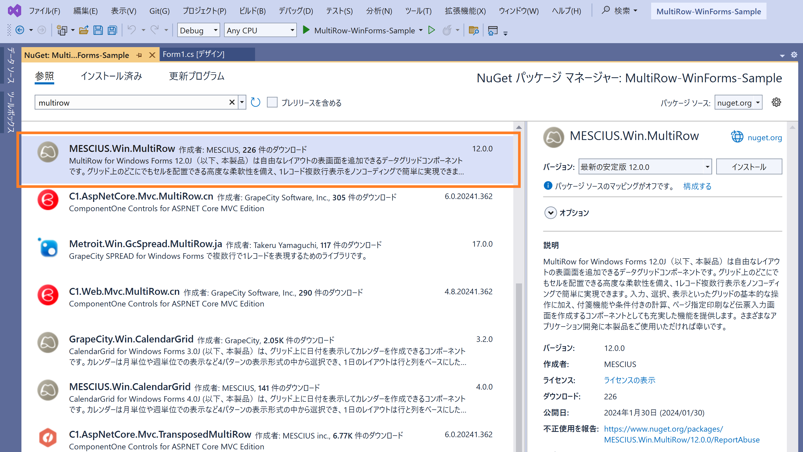Open file using the folder icon
Screen dimensions: 803x452
pyautogui.click(x=84, y=30)
